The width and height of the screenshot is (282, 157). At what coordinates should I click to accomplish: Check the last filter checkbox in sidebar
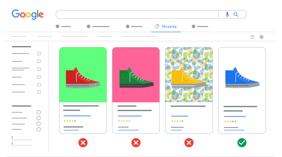click(x=39, y=92)
